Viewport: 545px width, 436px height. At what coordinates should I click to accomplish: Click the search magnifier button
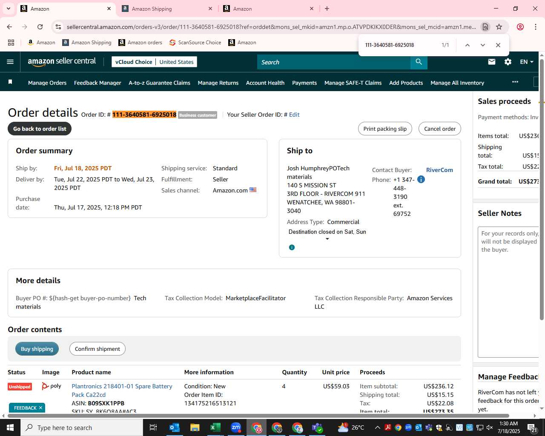pos(419,62)
